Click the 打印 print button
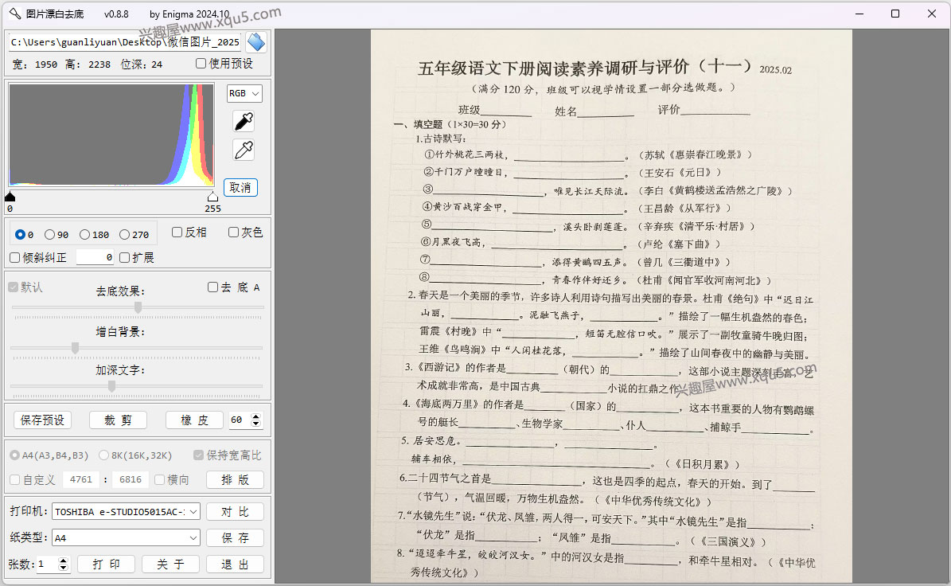Image resolution: width=951 pixels, height=586 pixels. pos(107,565)
